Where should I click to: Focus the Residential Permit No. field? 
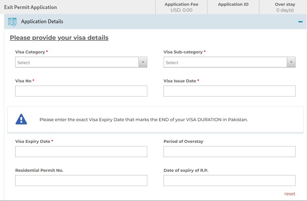click(81, 180)
